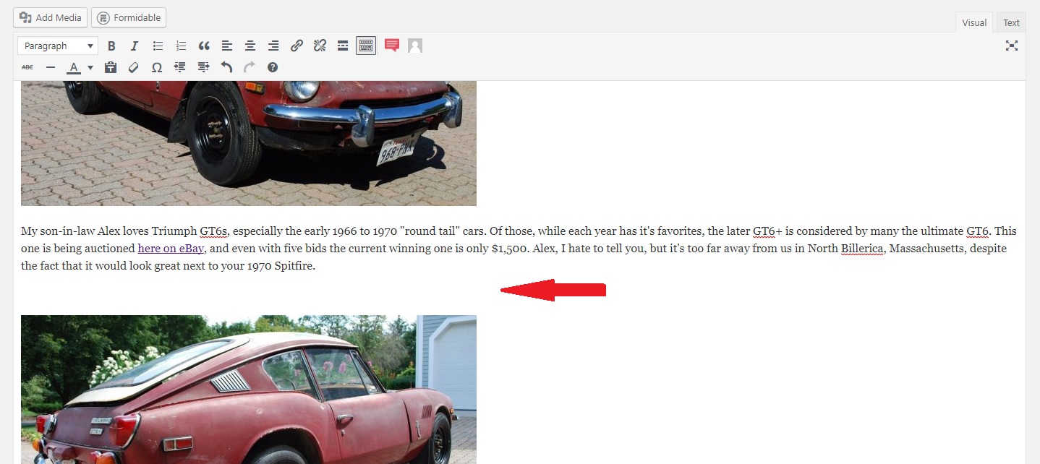The height and width of the screenshot is (464, 1040).
Task: Apply italic formatting
Action: click(x=135, y=46)
